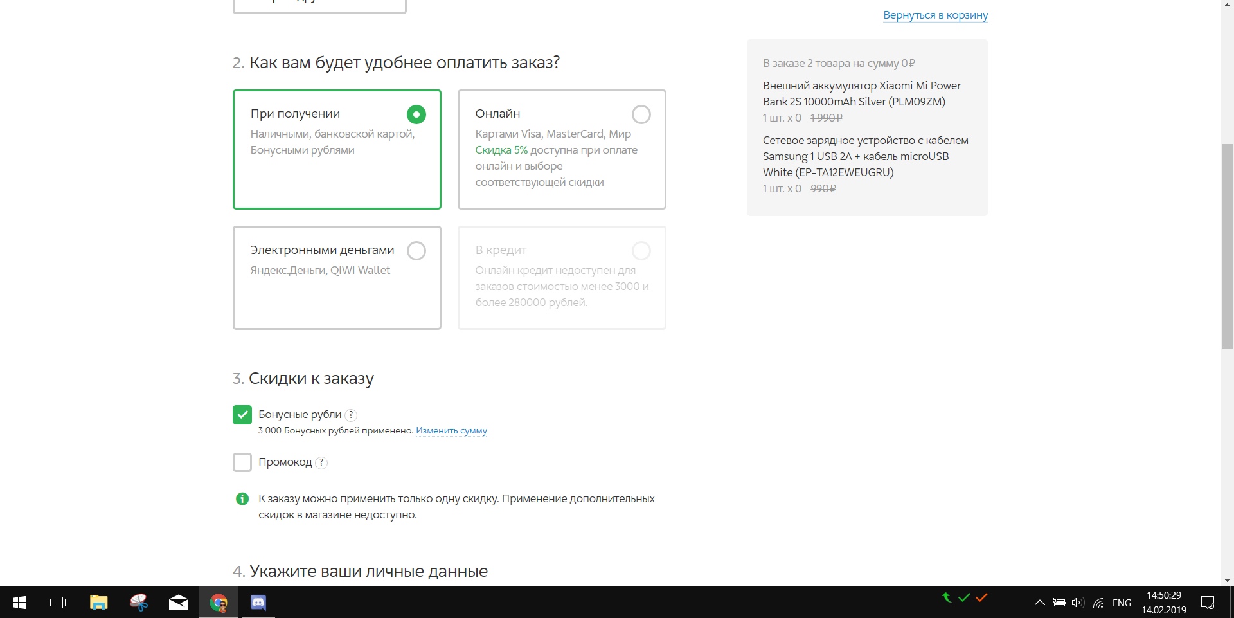Open Task View on the taskbar
The image size is (1234, 618).
(58, 603)
